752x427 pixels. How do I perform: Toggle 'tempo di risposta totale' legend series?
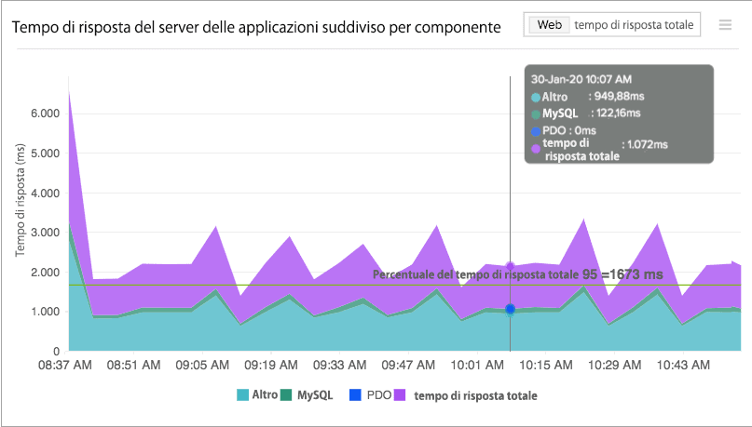tap(465, 395)
